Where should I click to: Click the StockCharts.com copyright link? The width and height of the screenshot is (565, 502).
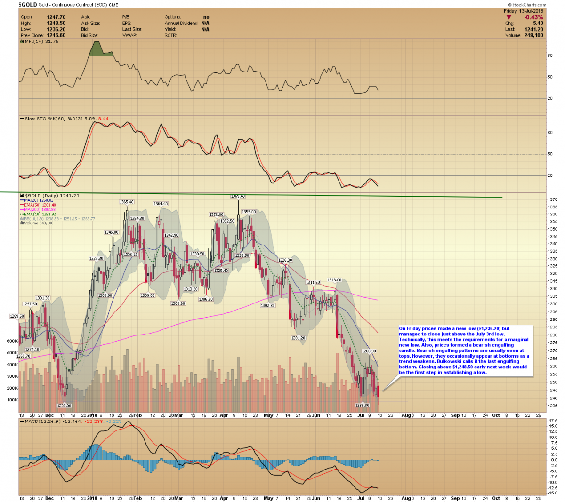[x=528, y=5]
